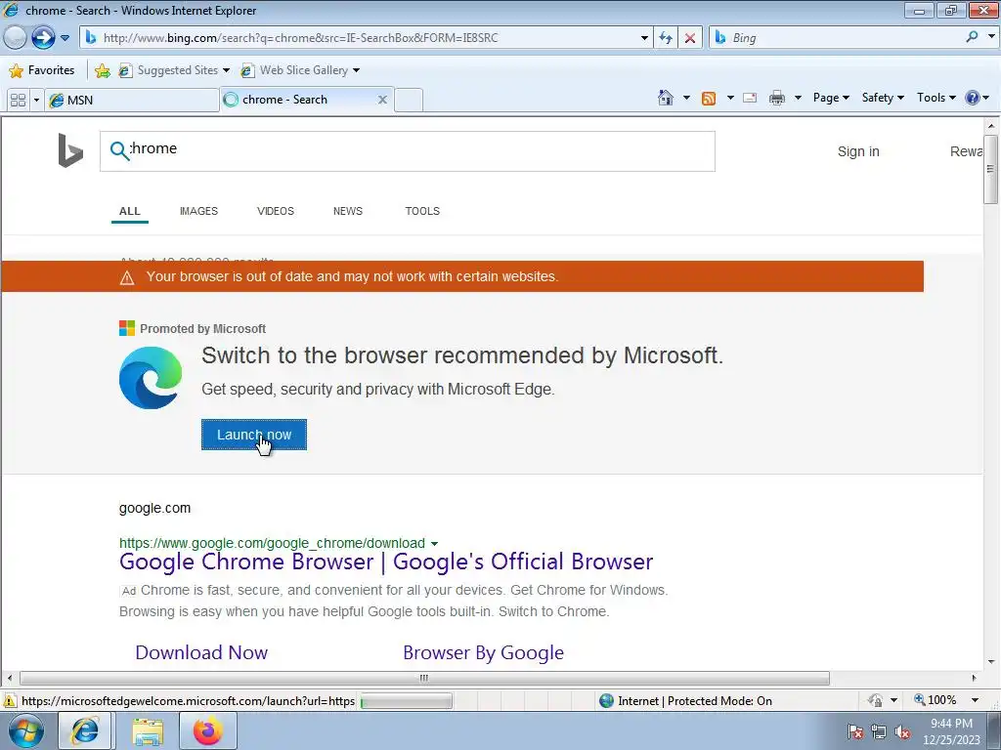1001x750 pixels.
Task: Open the Windows Start button
Action: (26, 730)
